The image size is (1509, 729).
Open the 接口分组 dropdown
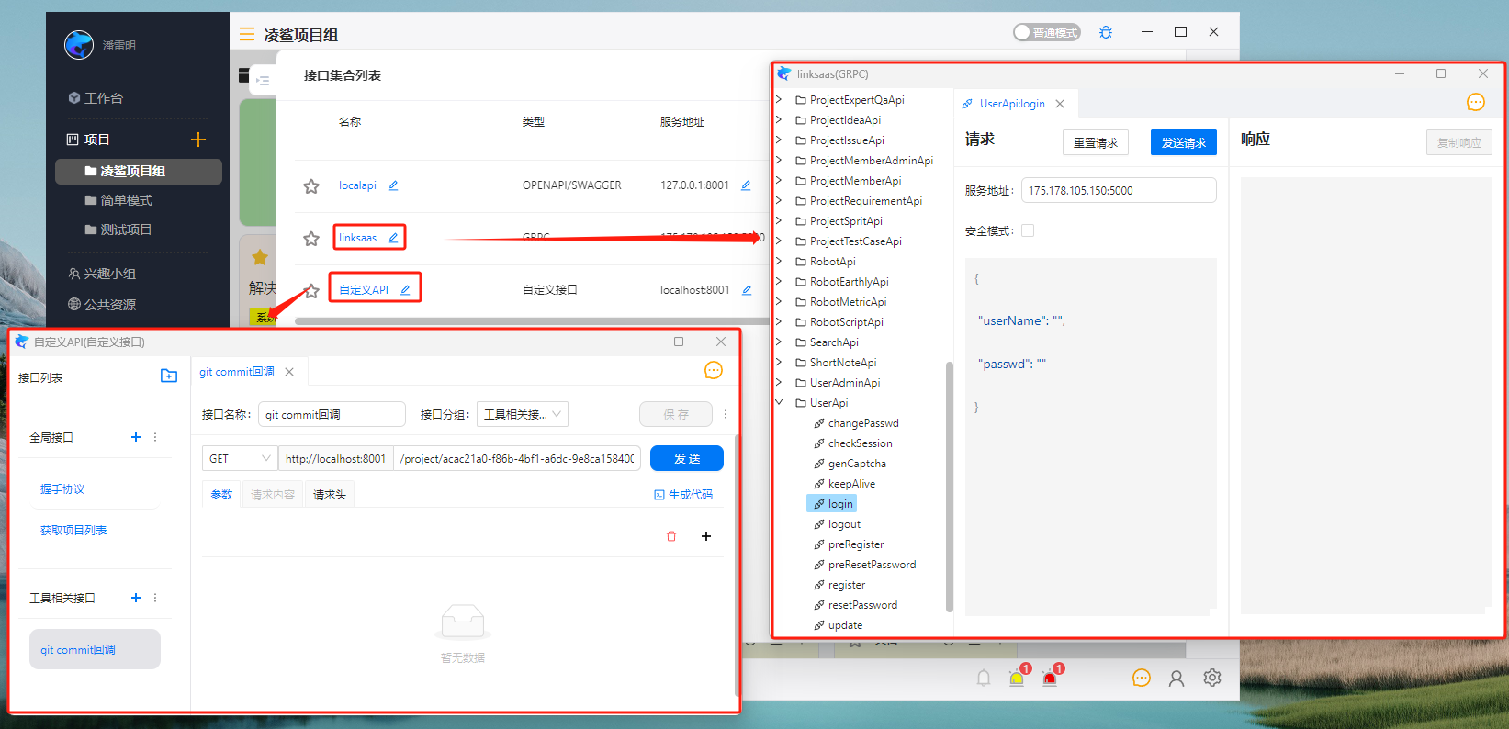[522, 414]
